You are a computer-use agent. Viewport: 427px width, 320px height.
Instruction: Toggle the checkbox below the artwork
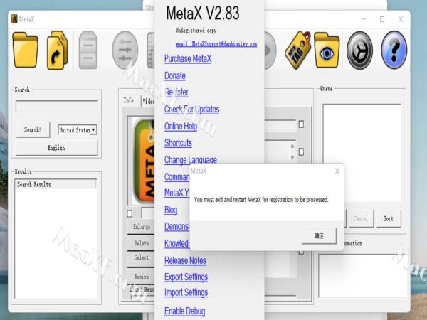(x=130, y=213)
